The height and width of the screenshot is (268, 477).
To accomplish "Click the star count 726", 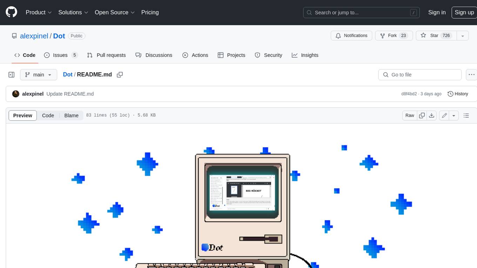I will pos(446,35).
